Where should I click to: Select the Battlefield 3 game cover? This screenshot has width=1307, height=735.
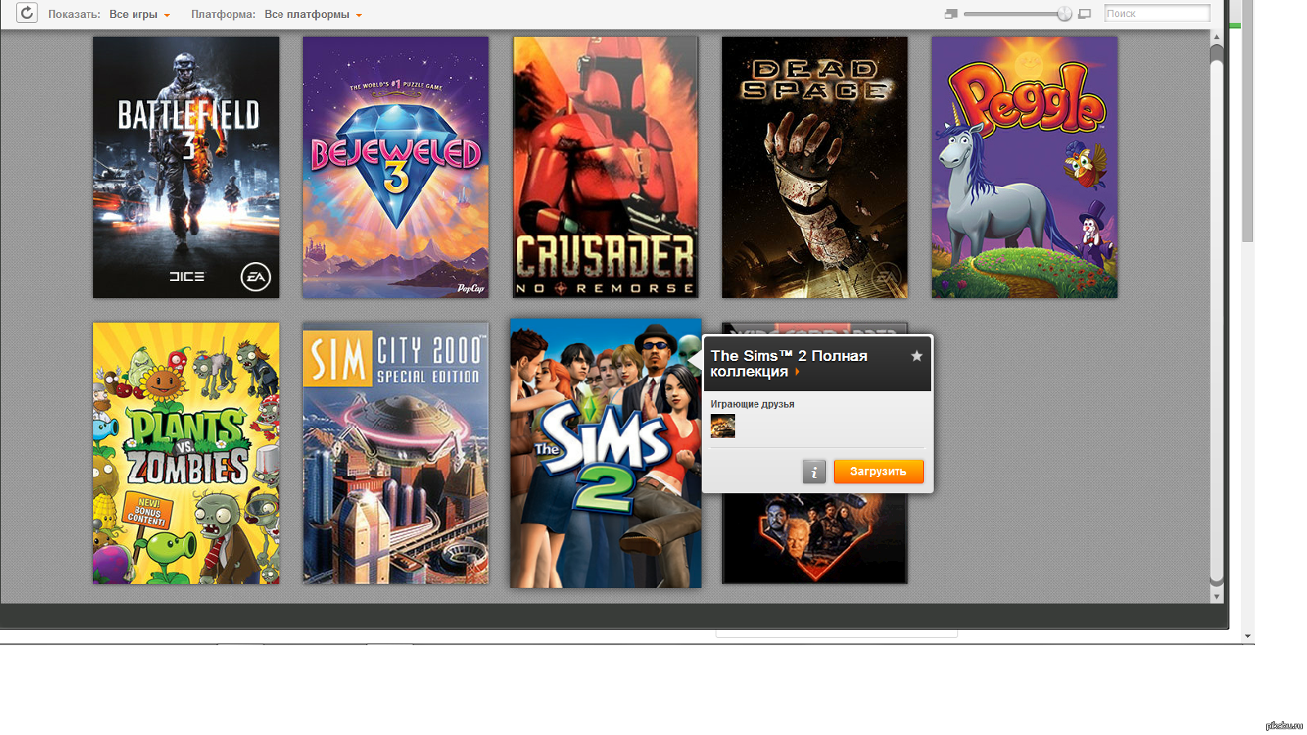pos(186,167)
